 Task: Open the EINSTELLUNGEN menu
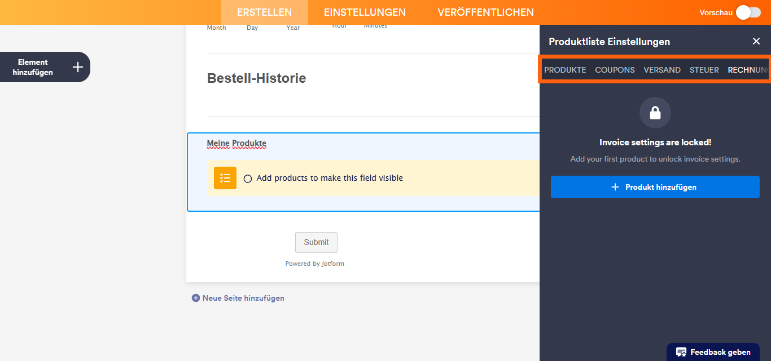click(x=364, y=12)
